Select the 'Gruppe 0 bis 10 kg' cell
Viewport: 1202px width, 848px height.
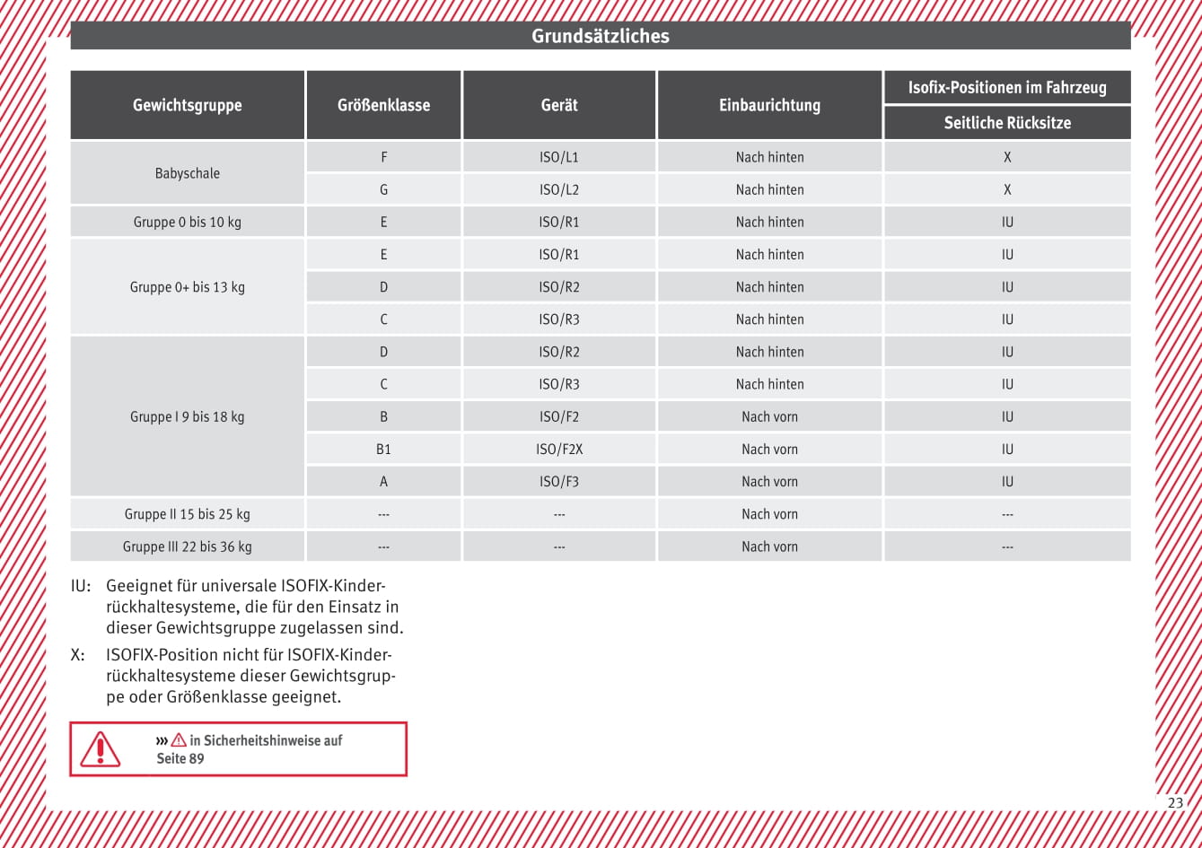click(188, 222)
